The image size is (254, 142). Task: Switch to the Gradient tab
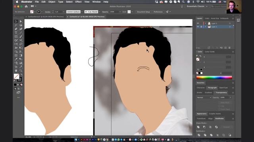208,93
